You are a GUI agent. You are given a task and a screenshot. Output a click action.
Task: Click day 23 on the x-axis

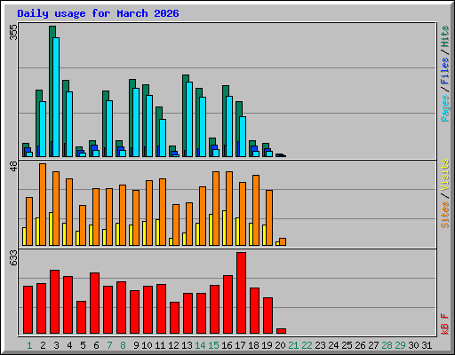tap(320, 345)
